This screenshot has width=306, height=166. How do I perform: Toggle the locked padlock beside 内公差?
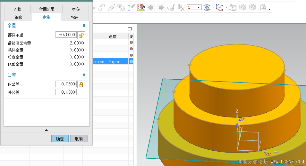pyautogui.click(x=81, y=84)
